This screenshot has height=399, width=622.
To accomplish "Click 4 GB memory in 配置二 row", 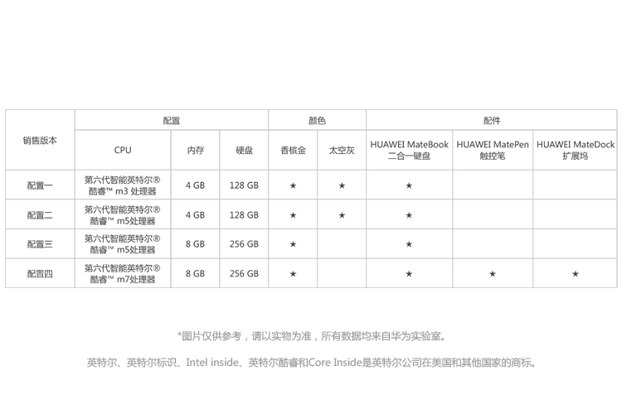I will (195, 215).
